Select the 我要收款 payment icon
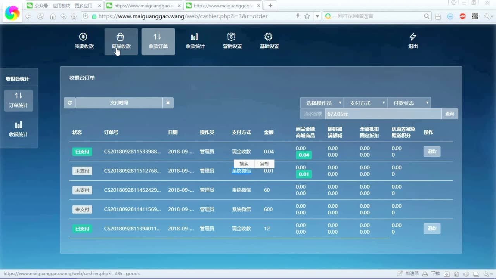This screenshot has height=279, width=496. click(x=84, y=41)
